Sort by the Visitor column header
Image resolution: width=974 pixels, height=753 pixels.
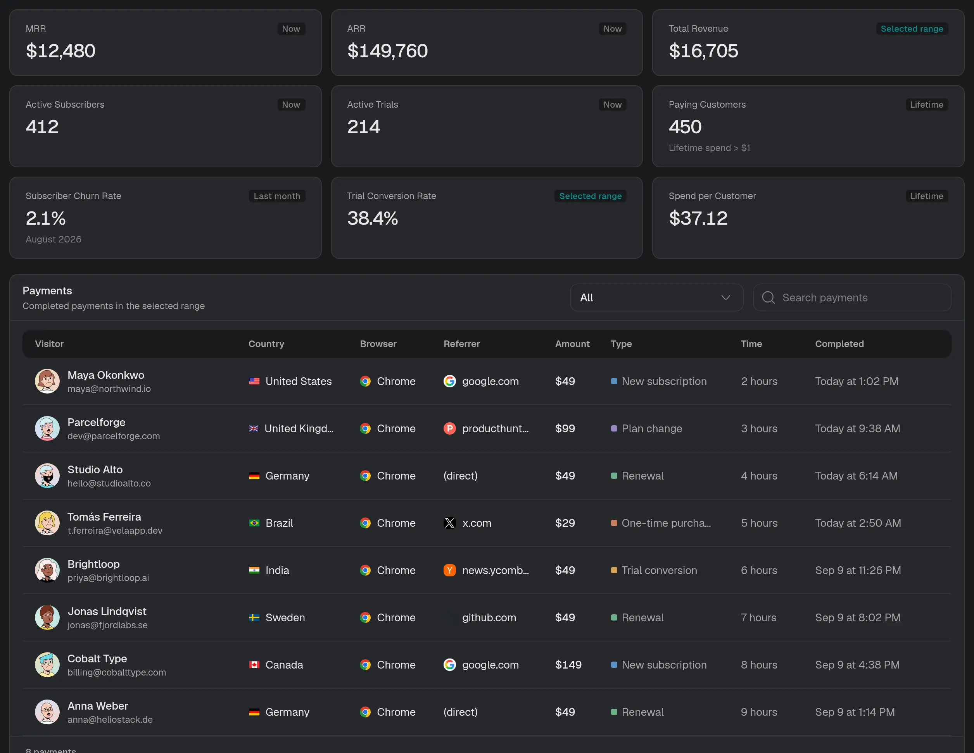pos(50,344)
